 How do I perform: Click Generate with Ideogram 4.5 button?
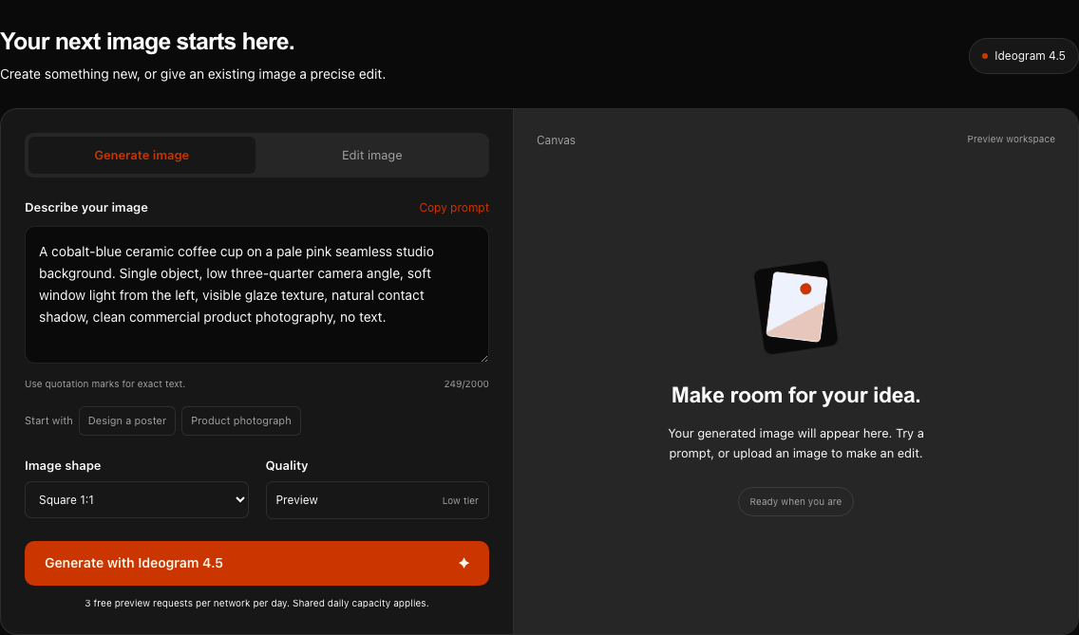(x=256, y=563)
